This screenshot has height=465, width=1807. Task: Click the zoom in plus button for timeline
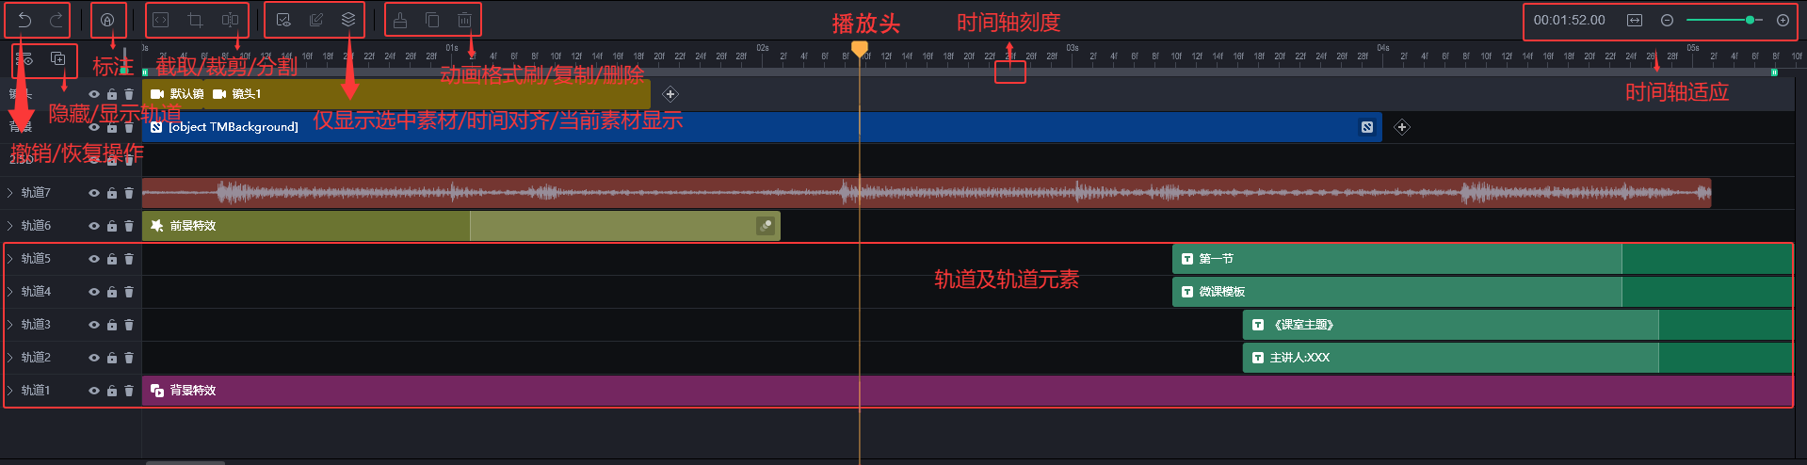1783,20
